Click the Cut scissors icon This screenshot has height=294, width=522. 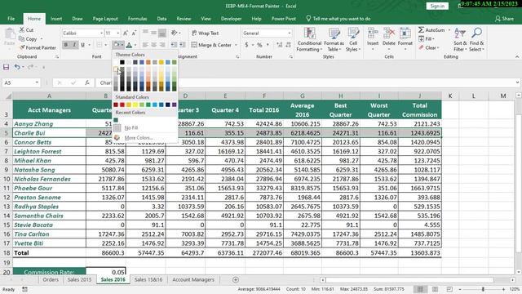click(x=22, y=30)
